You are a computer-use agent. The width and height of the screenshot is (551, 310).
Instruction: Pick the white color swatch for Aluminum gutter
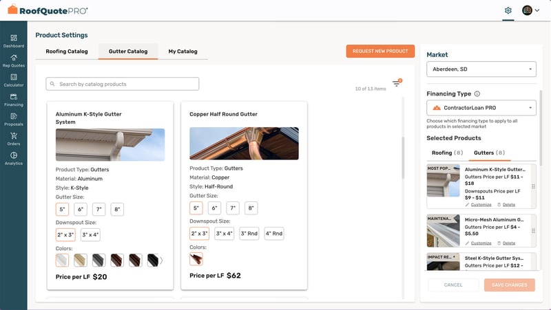(62, 260)
